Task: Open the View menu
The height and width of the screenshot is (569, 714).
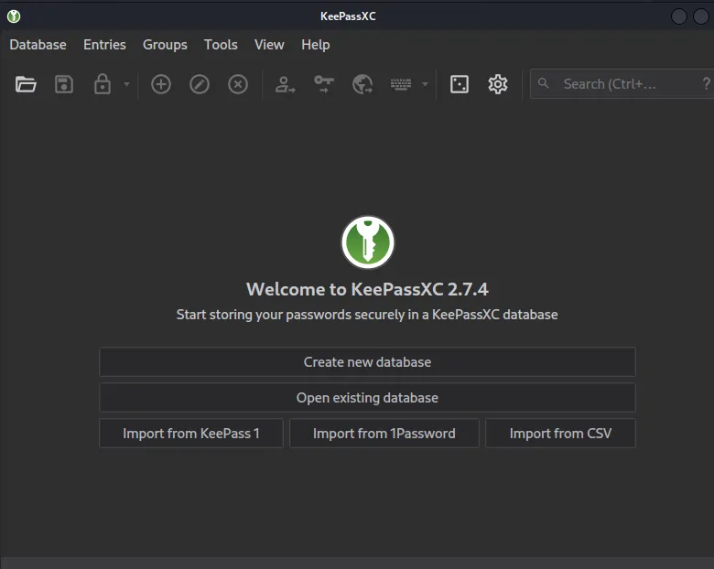Action: click(x=269, y=45)
